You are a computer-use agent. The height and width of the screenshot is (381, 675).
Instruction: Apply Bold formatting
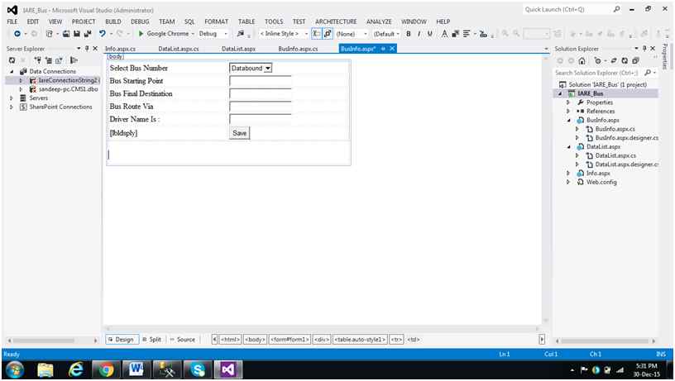[x=408, y=34]
